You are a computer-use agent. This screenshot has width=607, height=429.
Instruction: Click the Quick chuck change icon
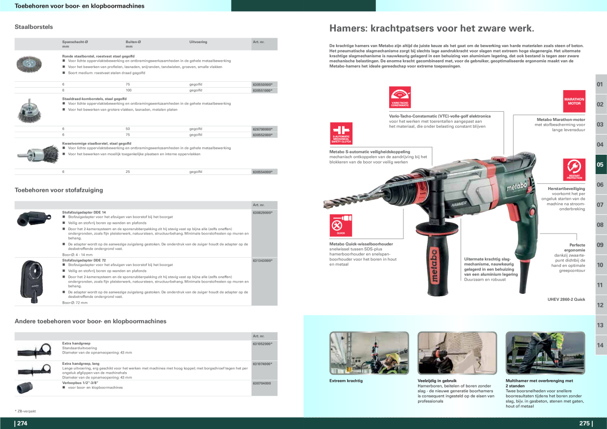341,225
